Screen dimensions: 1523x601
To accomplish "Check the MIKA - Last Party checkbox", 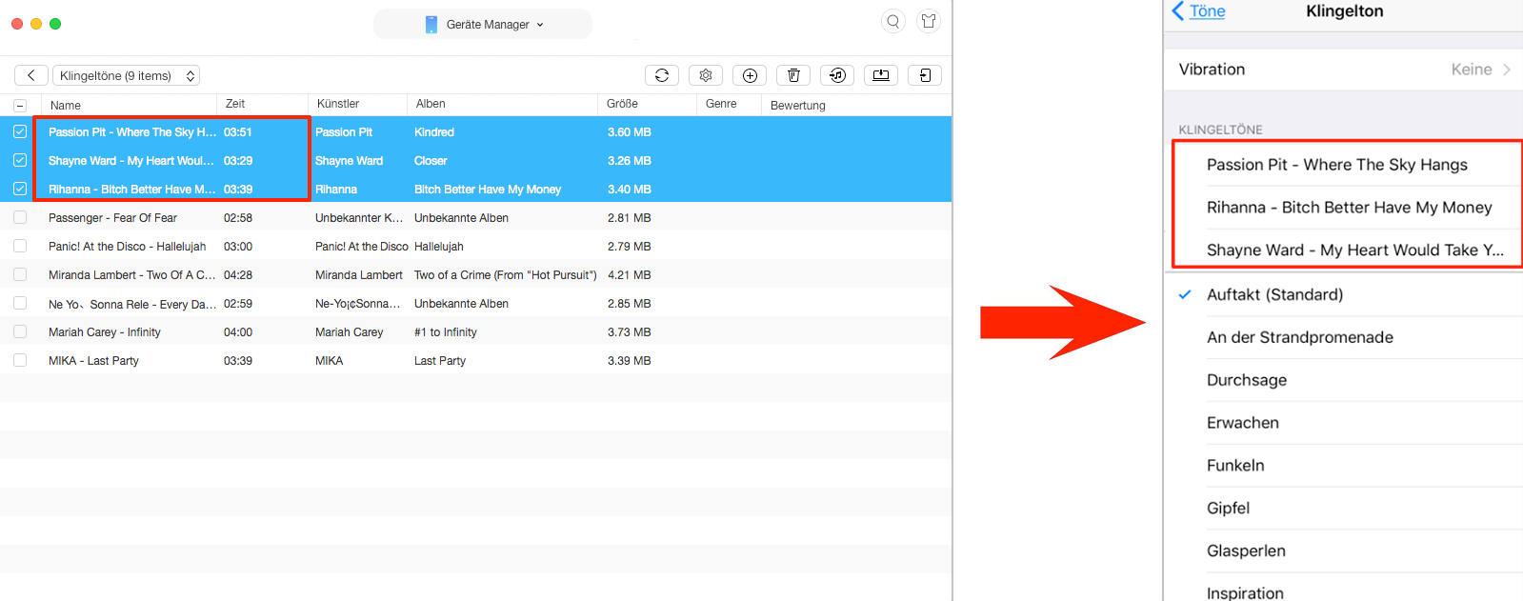I will pos(20,360).
